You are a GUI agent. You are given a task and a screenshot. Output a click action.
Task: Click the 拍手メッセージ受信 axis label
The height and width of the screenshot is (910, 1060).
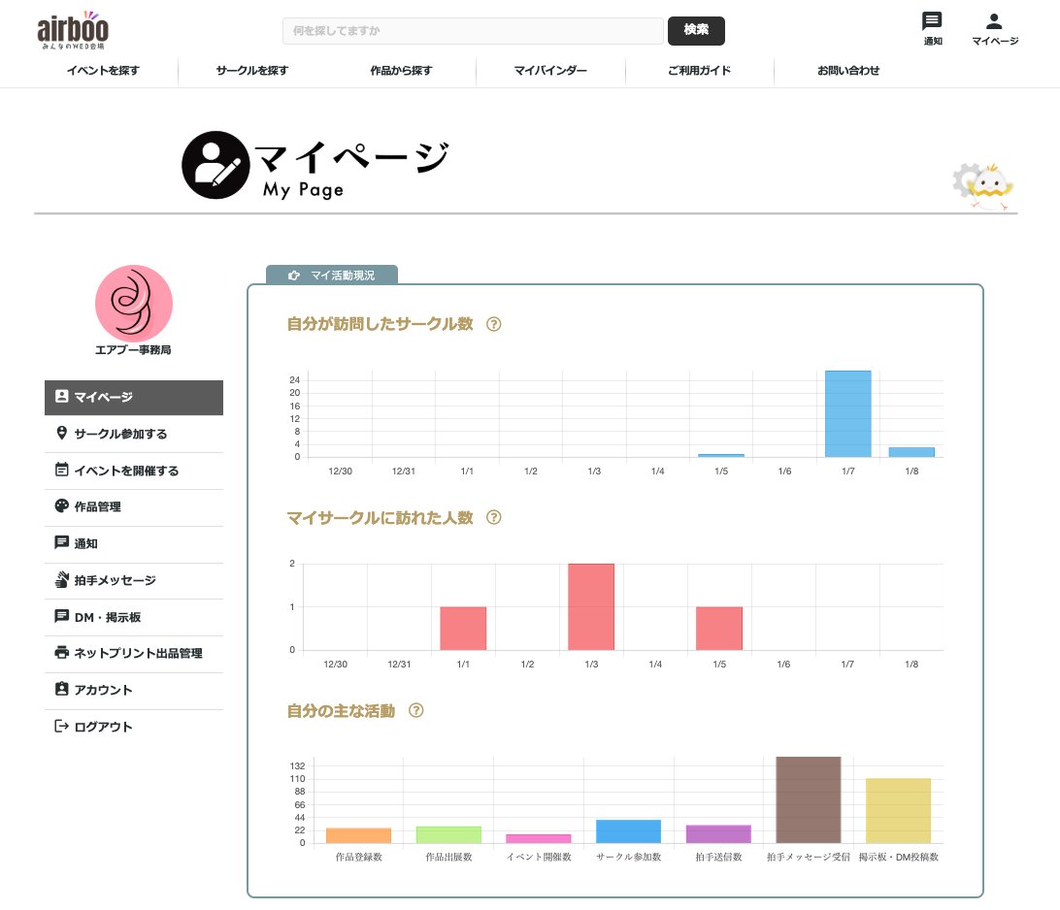[x=809, y=857]
